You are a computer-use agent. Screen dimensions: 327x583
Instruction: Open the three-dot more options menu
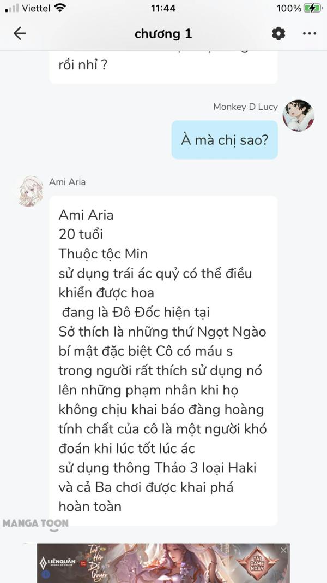coord(309,33)
